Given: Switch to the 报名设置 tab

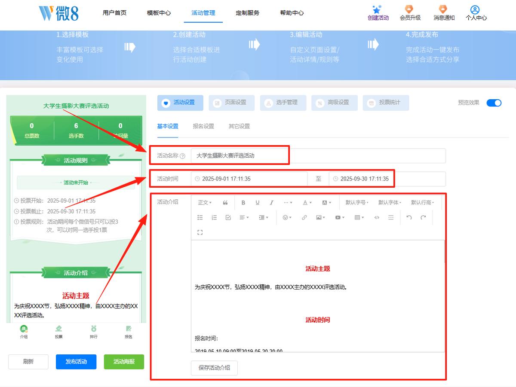Looking at the screenshot, I should [x=203, y=126].
